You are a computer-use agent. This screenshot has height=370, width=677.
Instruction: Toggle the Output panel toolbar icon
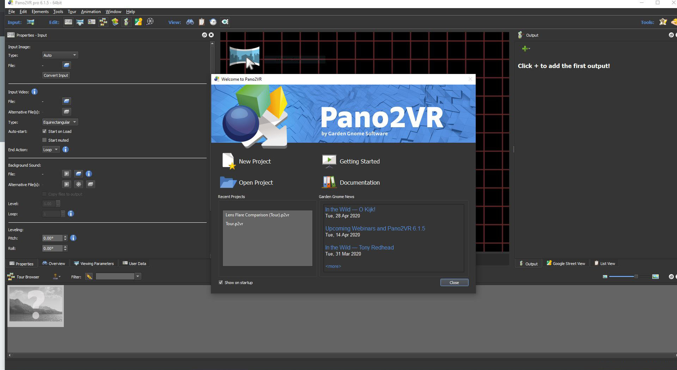click(127, 22)
